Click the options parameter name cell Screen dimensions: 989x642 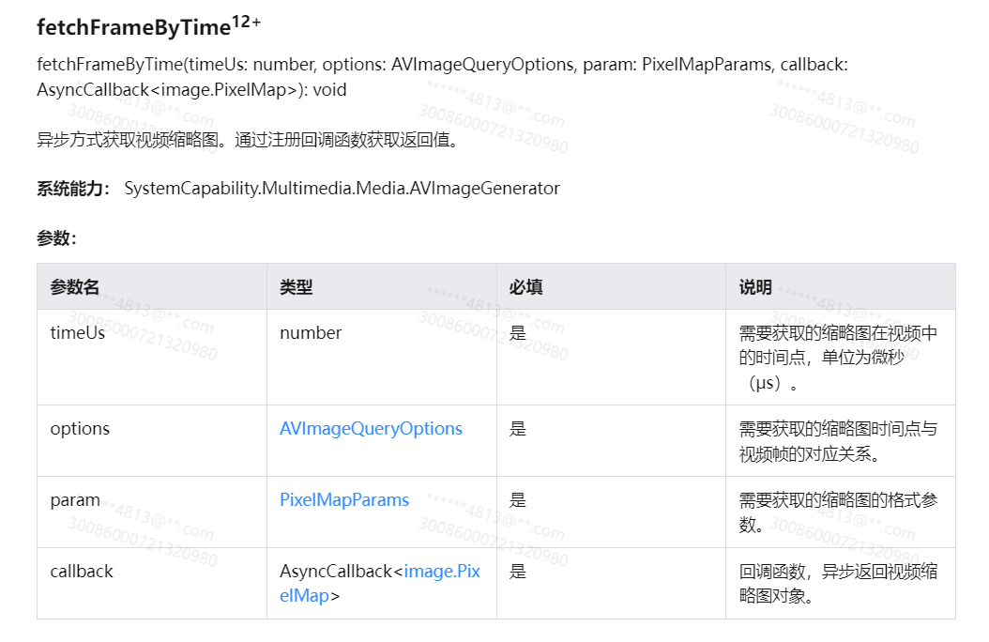pos(152,441)
